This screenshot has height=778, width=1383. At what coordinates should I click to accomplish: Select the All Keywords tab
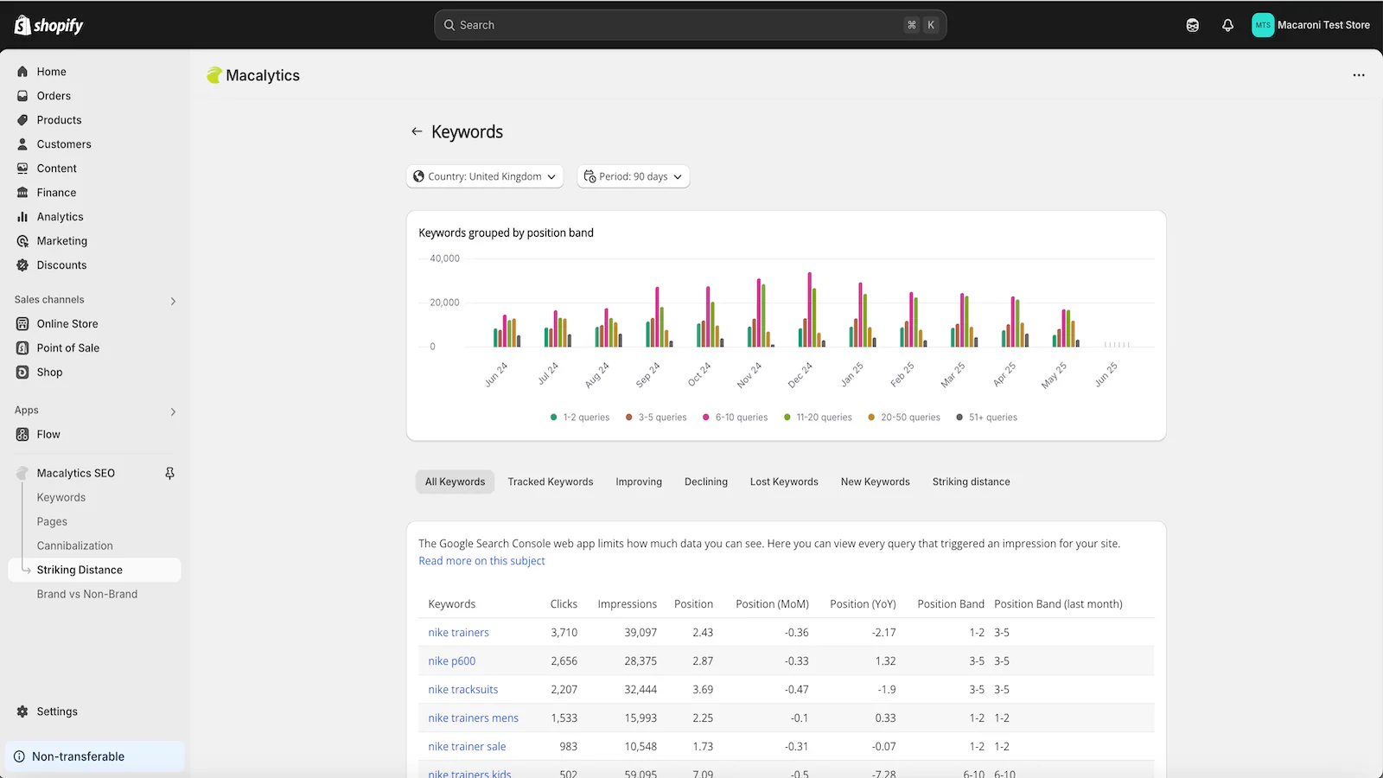455,481
